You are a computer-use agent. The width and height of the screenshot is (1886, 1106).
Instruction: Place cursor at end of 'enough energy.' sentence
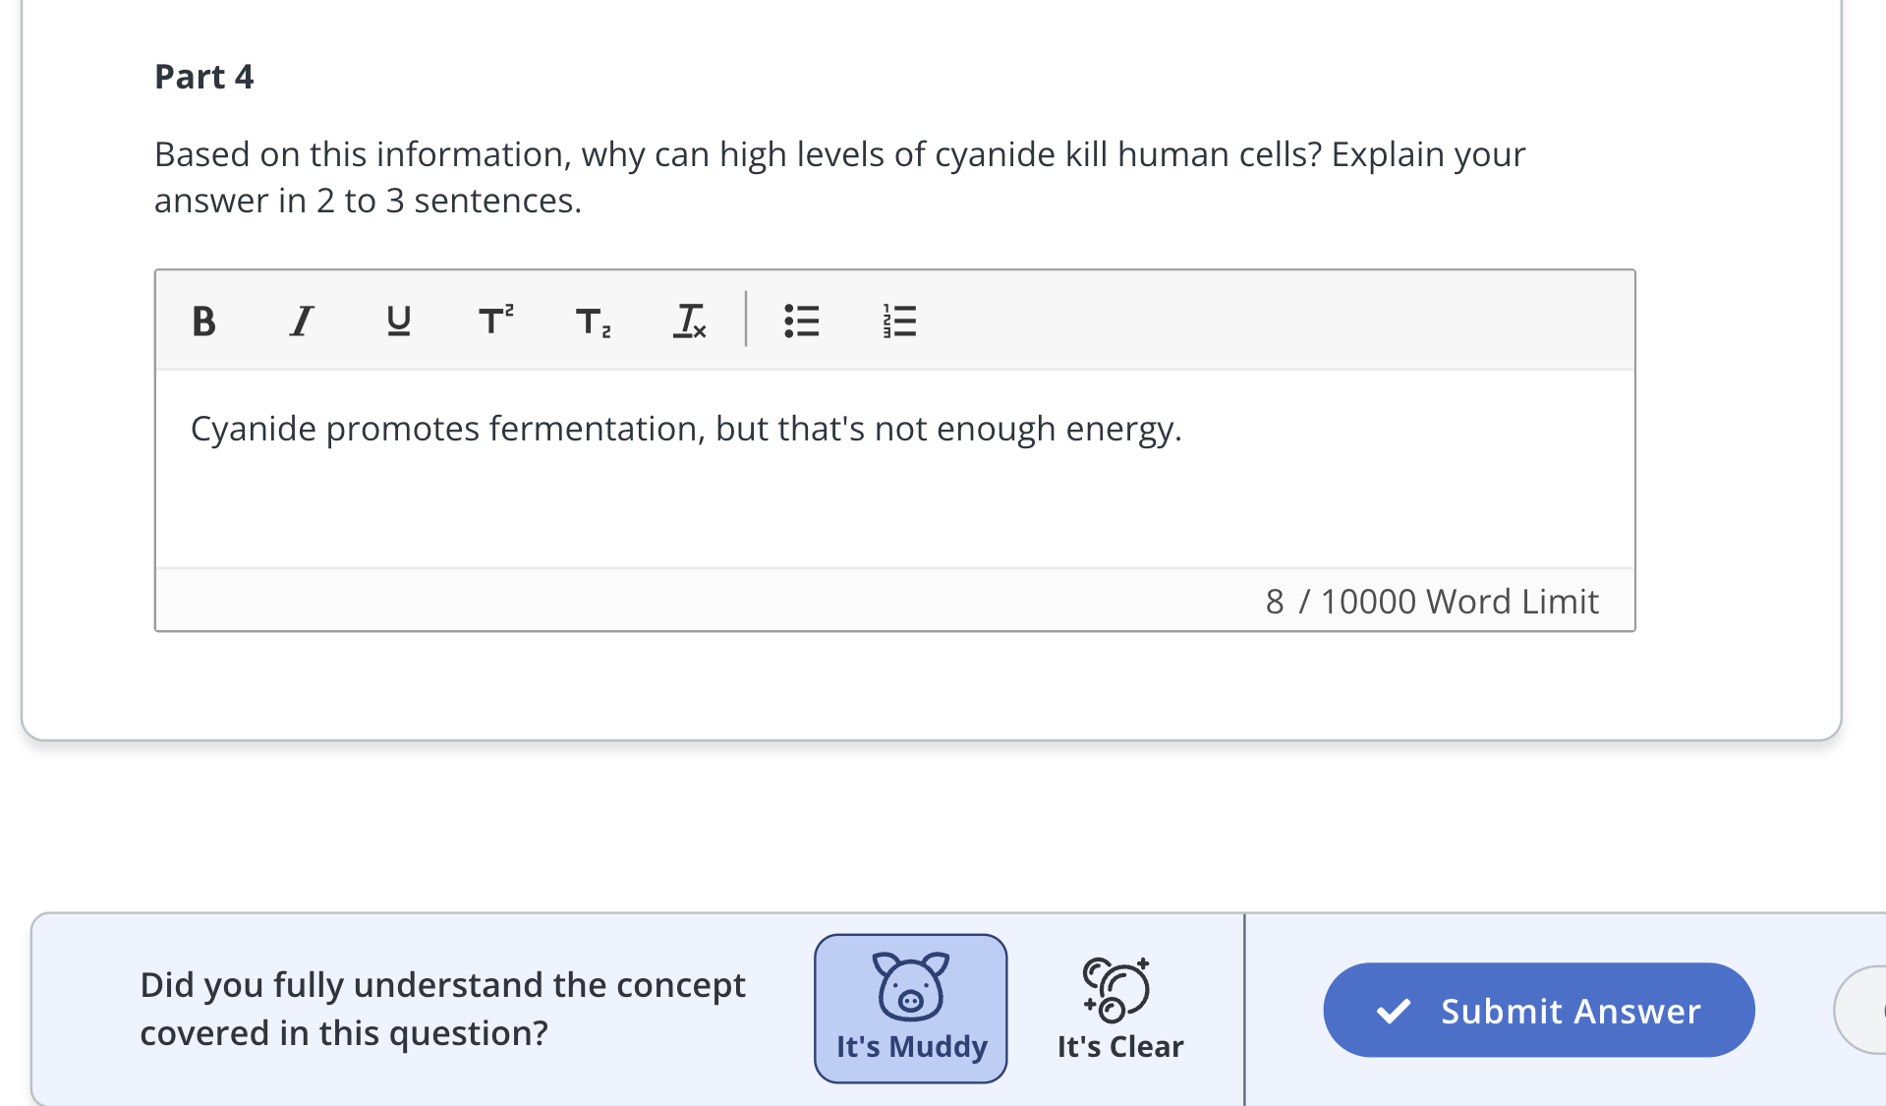1183,429
